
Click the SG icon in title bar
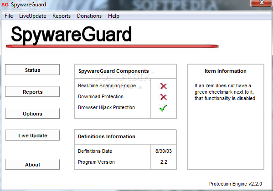[x=5, y=5]
